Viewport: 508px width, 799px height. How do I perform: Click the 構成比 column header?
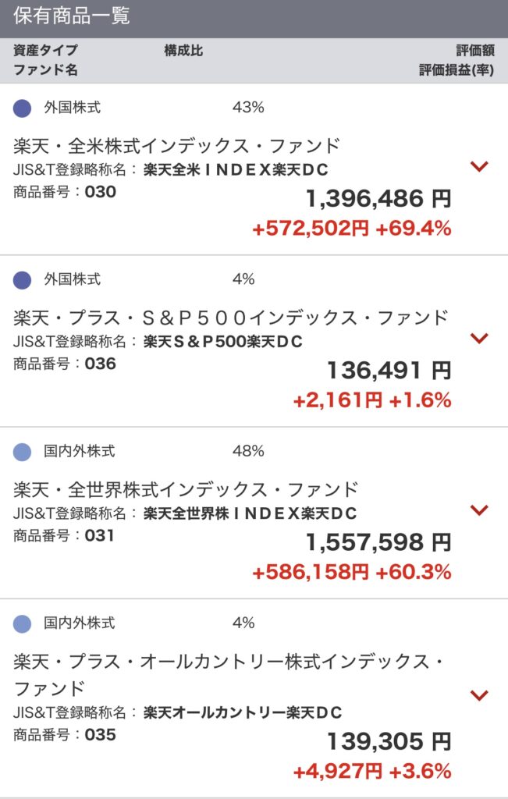pyautogui.click(x=183, y=51)
